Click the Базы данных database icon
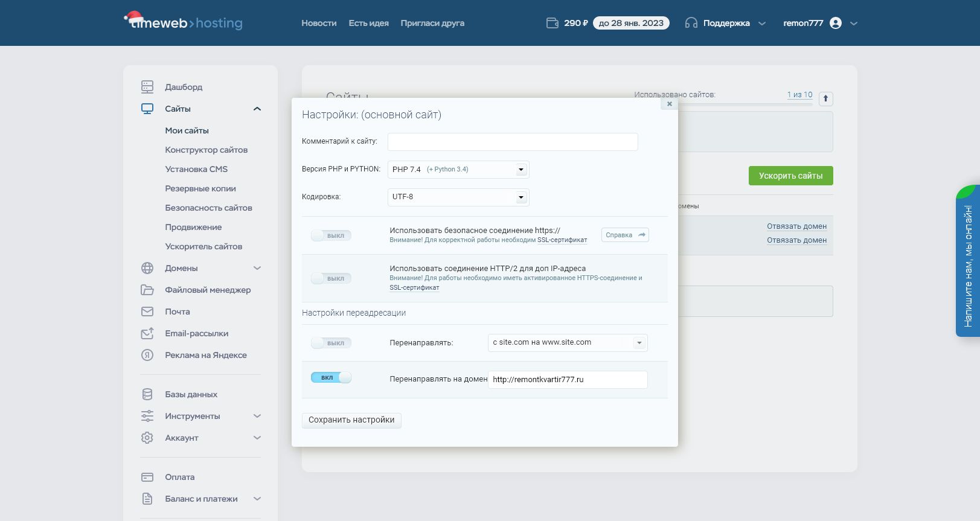 pyautogui.click(x=147, y=394)
